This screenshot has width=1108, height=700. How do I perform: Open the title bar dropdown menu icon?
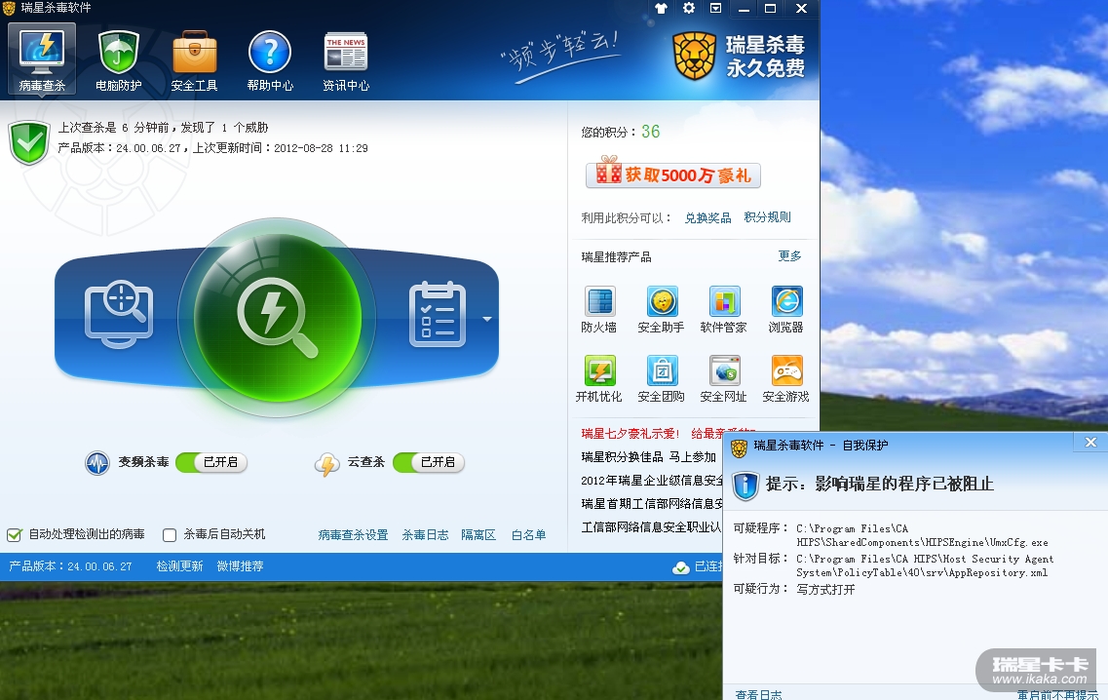point(716,9)
